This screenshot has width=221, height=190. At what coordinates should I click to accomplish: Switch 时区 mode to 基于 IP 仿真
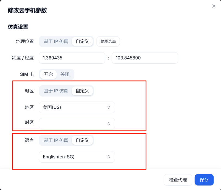pos(56,91)
